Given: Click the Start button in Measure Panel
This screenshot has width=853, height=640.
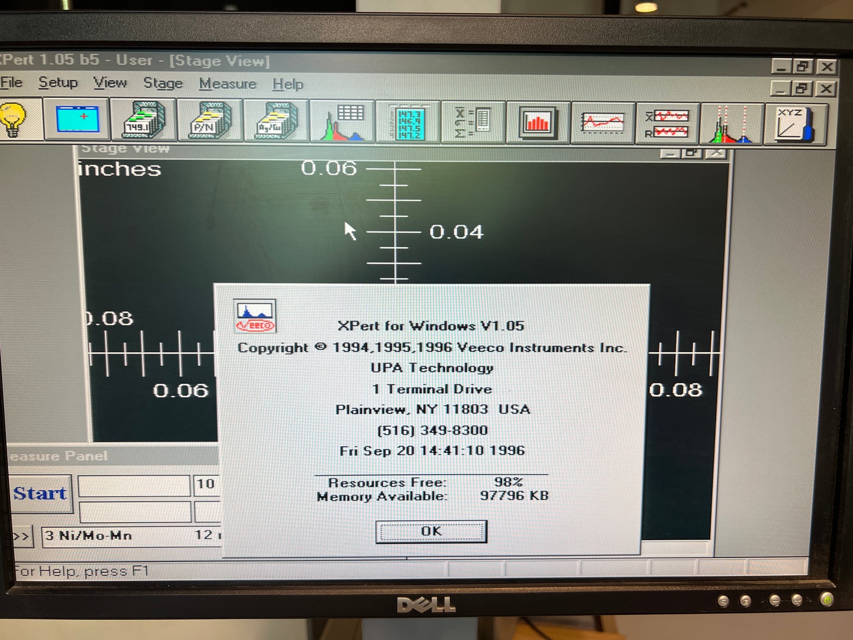Looking at the screenshot, I should coord(40,494).
